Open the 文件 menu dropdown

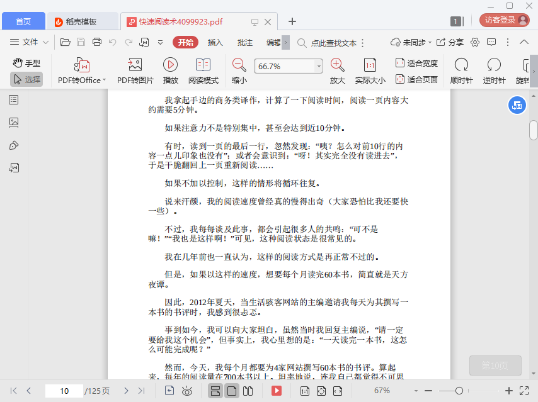[30, 42]
